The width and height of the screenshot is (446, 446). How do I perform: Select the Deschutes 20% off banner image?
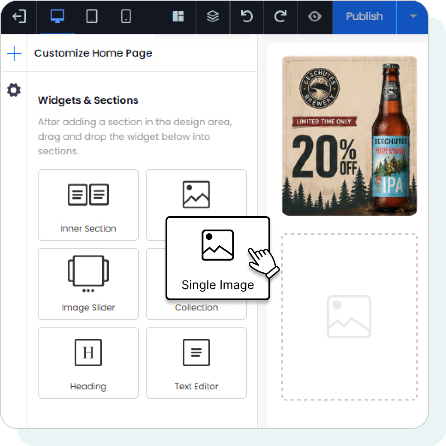click(x=349, y=136)
